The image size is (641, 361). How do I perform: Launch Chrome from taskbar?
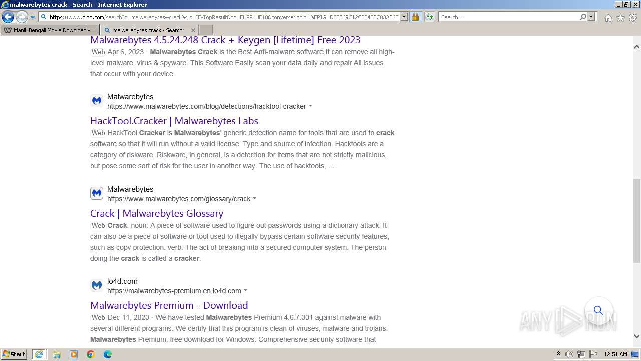[91, 354]
